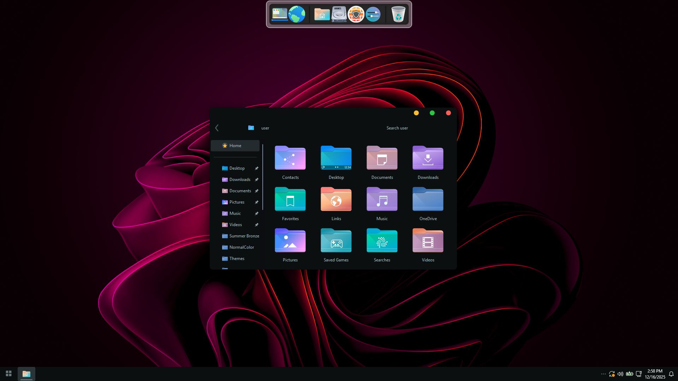Open the globe browser icon in dock

coord(297,14)
